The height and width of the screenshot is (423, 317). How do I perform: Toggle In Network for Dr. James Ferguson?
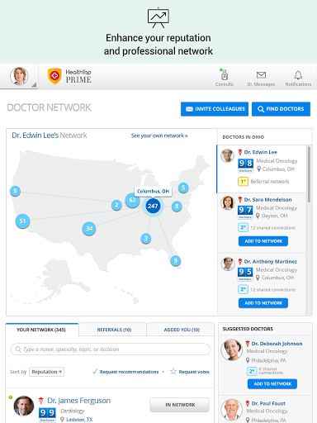(x=180, y=405)
